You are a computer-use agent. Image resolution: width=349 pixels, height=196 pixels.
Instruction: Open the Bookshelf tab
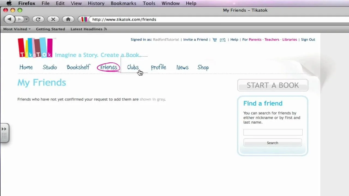tap(78, 67)
